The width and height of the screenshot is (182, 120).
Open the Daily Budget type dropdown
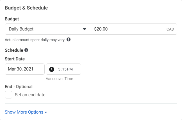[48, 29]
